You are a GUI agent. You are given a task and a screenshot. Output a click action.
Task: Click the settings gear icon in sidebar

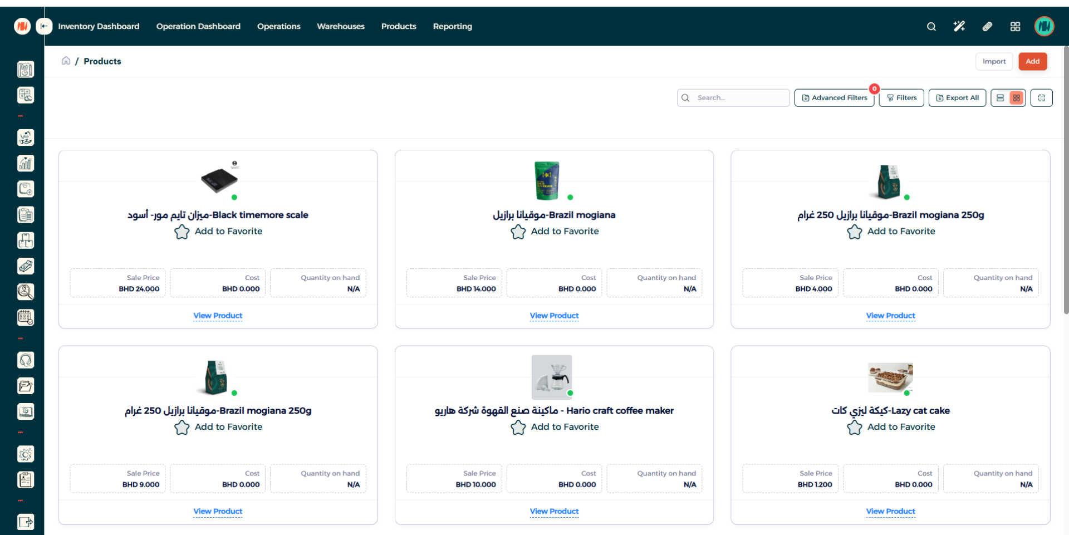pyautogui.click(x=26, y=454)
